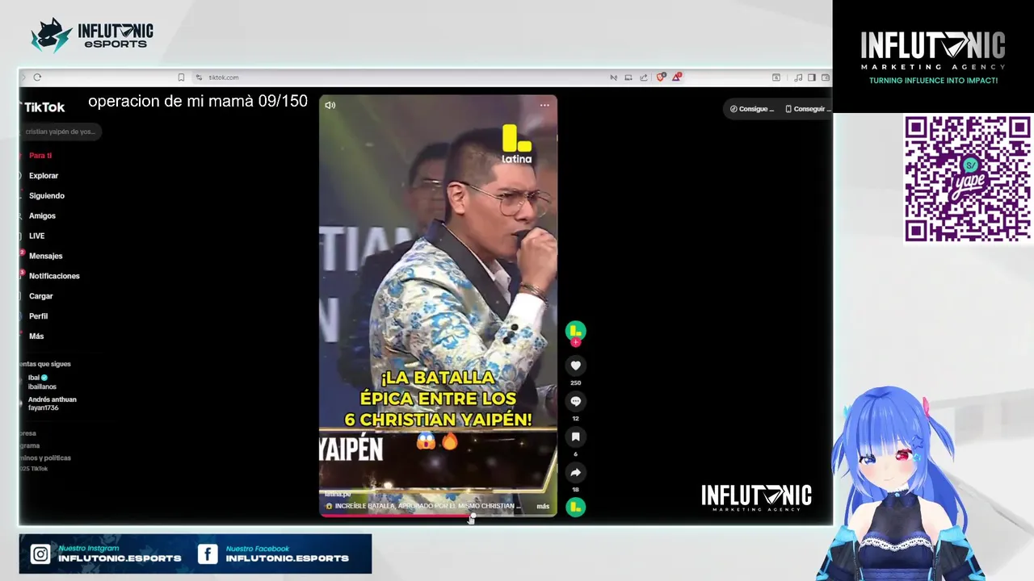Click the tiktok.com address bar
This screenshot has height=581, width=1034.
(x=224, y=77)
